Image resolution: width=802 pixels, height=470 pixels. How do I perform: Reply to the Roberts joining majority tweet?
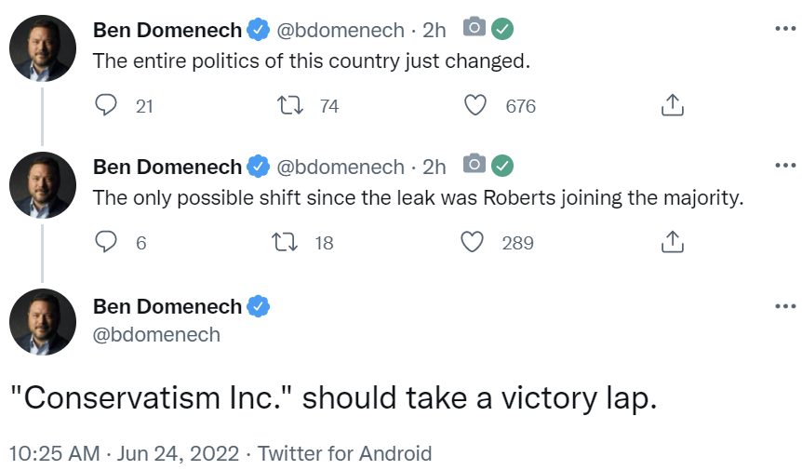106,242
